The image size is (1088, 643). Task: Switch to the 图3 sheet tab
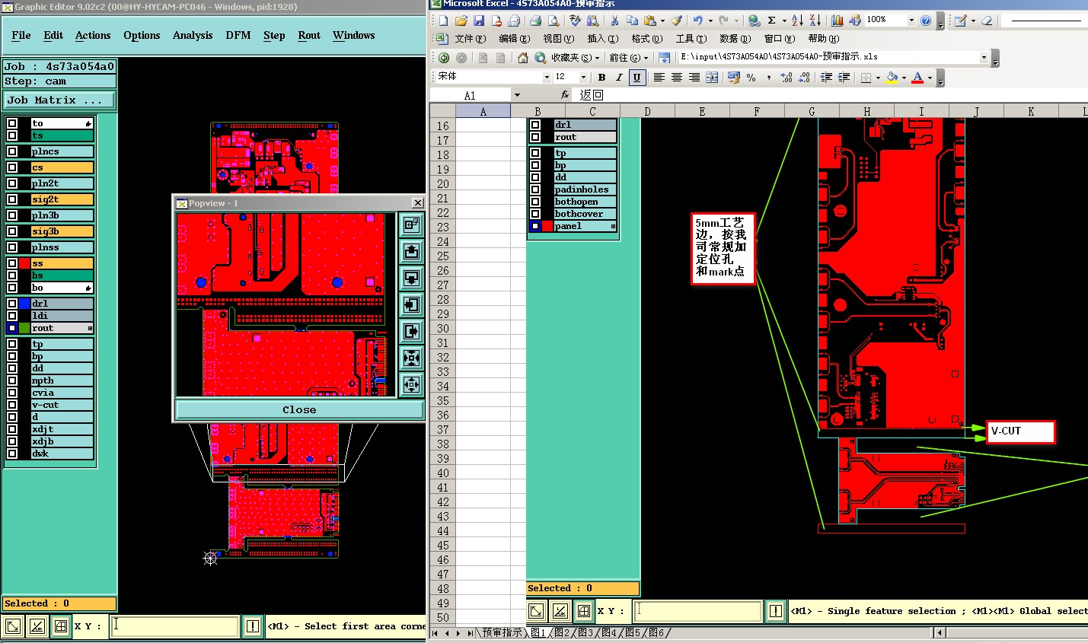[x=585, y=633]
